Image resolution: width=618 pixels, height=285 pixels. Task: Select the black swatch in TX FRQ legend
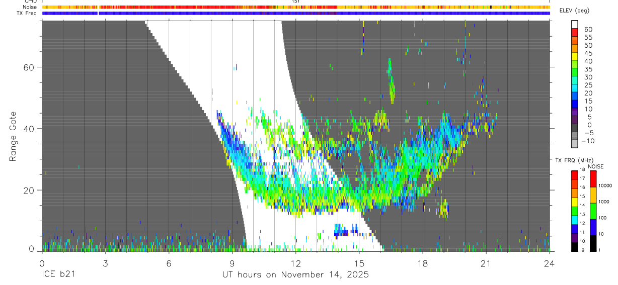[575, 247]
